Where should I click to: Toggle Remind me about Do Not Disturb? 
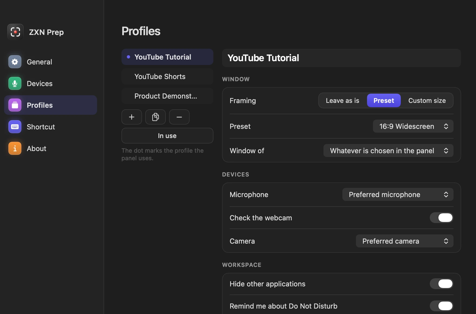pyautogui.click(x=441, y=306)
